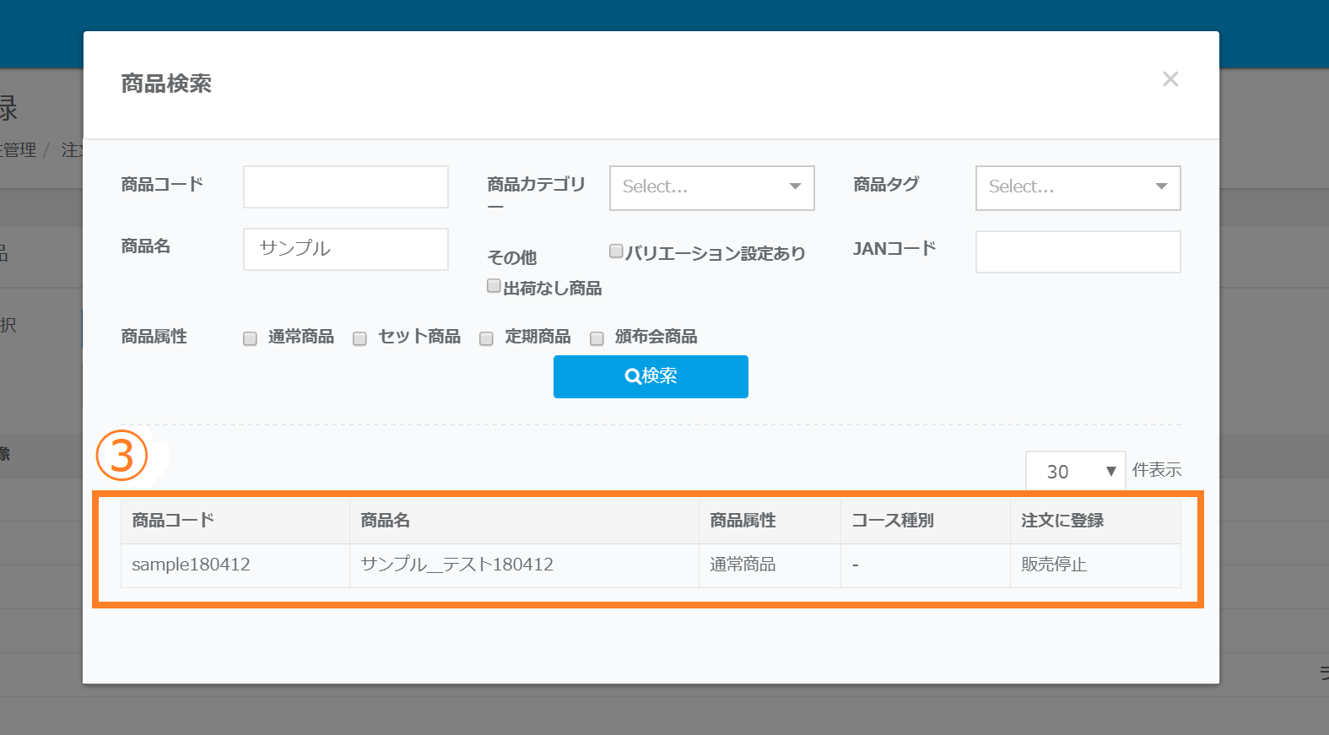Select the 頒布会商品 checkbox
Screen dimensions: 1329x735
point(597,338)
